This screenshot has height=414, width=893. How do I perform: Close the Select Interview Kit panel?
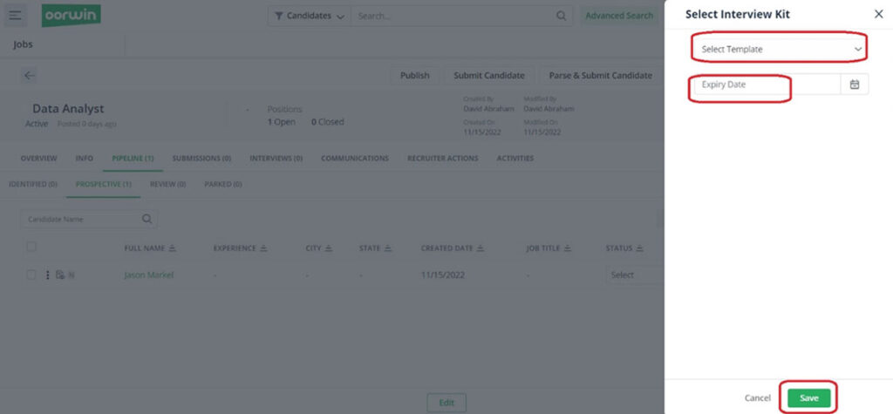(878, 14)
